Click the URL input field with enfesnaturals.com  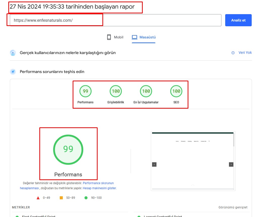click(115, 20)
